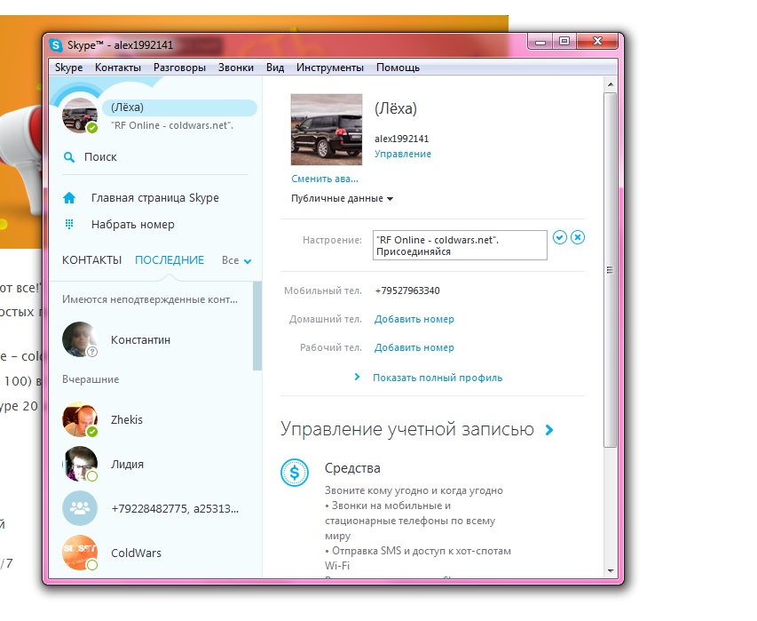Open ColdWars contact avatar
757x621 pixels.
pyautogui.click(x=80, y=553)
